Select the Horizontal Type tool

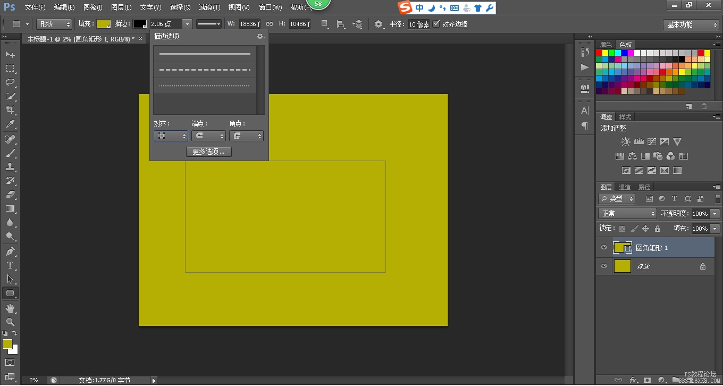(x=10, y=265)
